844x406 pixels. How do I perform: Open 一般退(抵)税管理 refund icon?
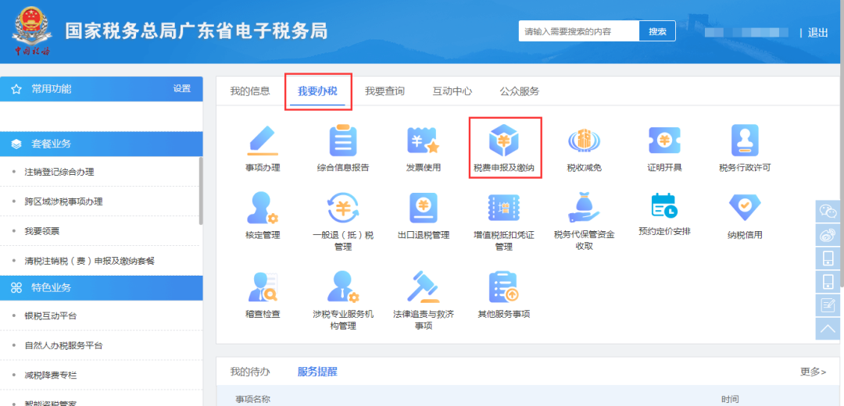(x=343, y=208)
